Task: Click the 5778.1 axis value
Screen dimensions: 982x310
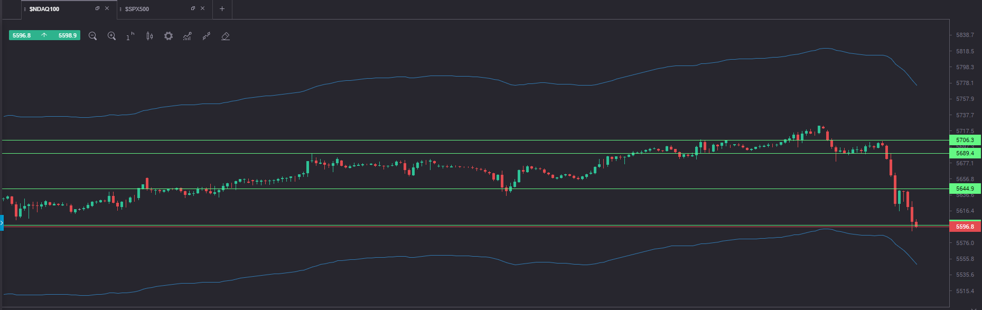Action: [965, 83]
